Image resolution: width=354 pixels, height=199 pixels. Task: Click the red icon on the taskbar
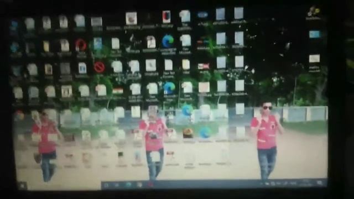pyautogui.click(x=150, y=185)
